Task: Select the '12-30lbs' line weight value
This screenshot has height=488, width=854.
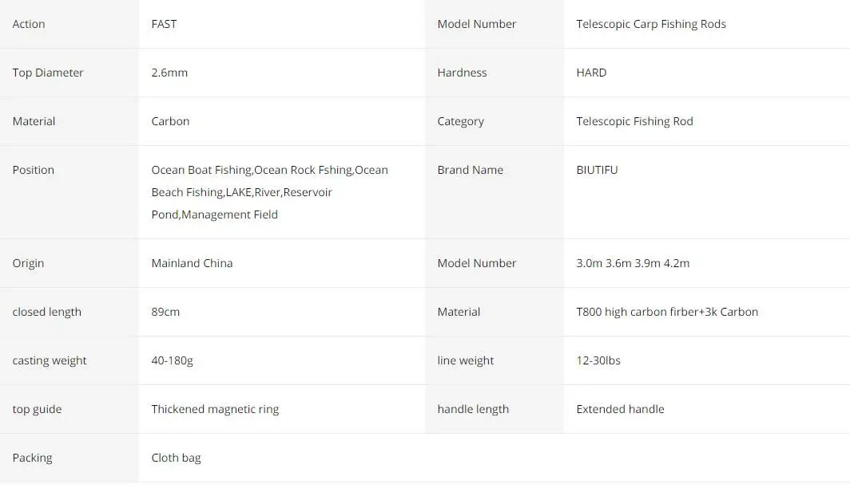Action: click(598, 360)
